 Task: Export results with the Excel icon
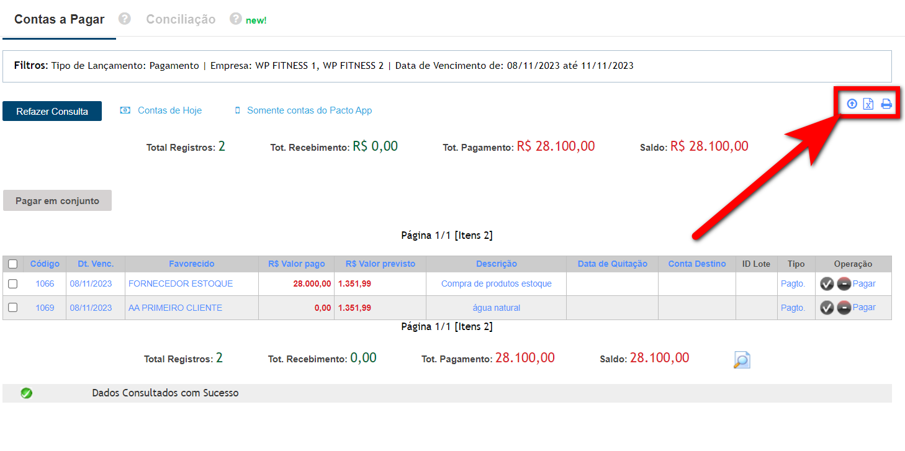click(868, 104)
